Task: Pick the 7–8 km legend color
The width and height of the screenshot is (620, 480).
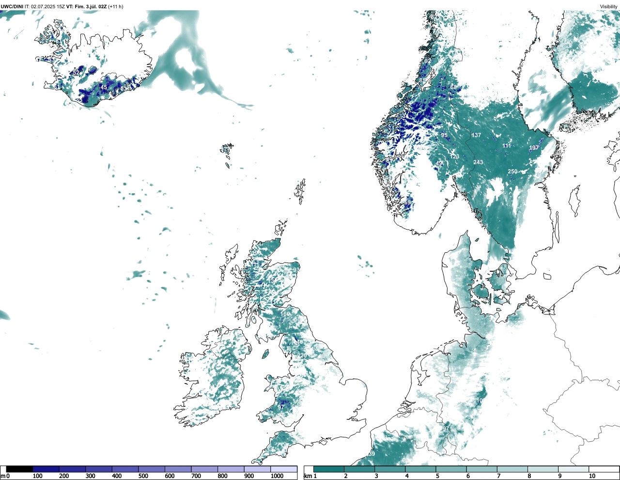Action: [512, 469]
